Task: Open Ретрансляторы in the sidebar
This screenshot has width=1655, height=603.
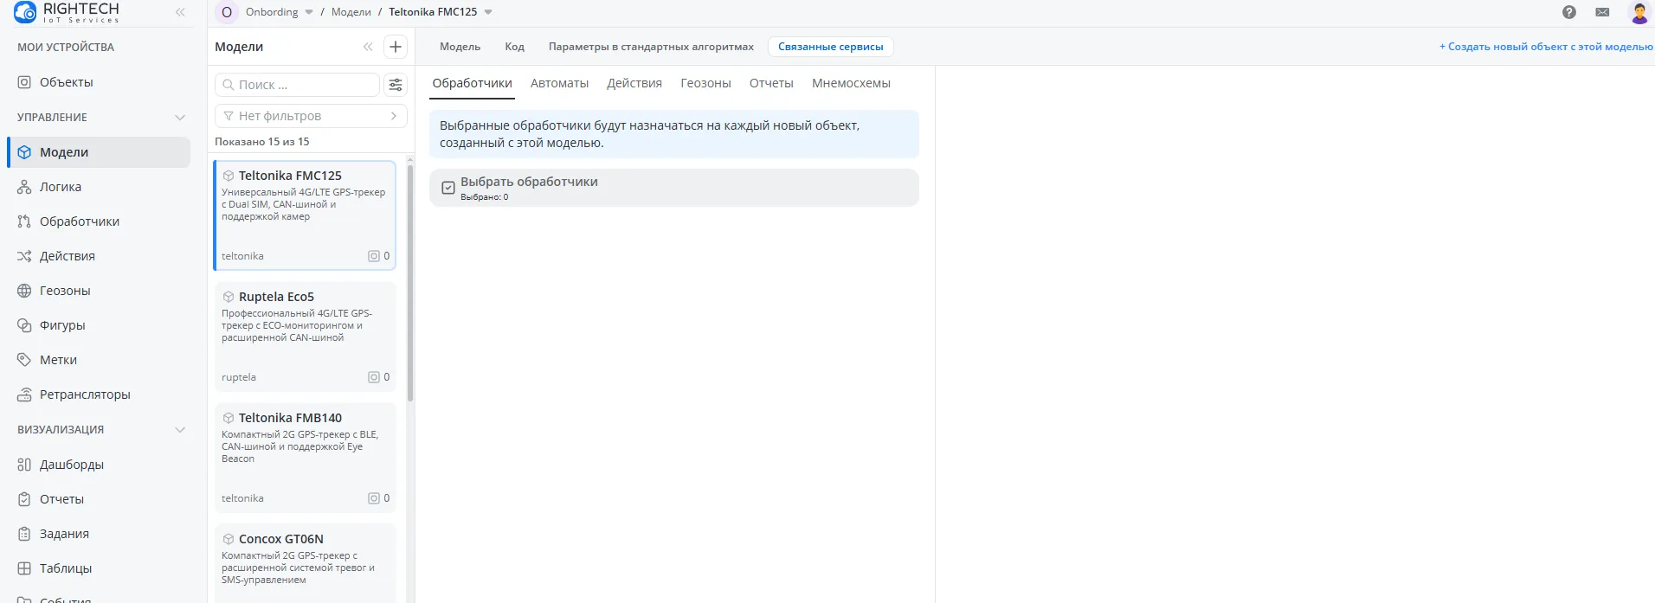Action: point(85,395)
